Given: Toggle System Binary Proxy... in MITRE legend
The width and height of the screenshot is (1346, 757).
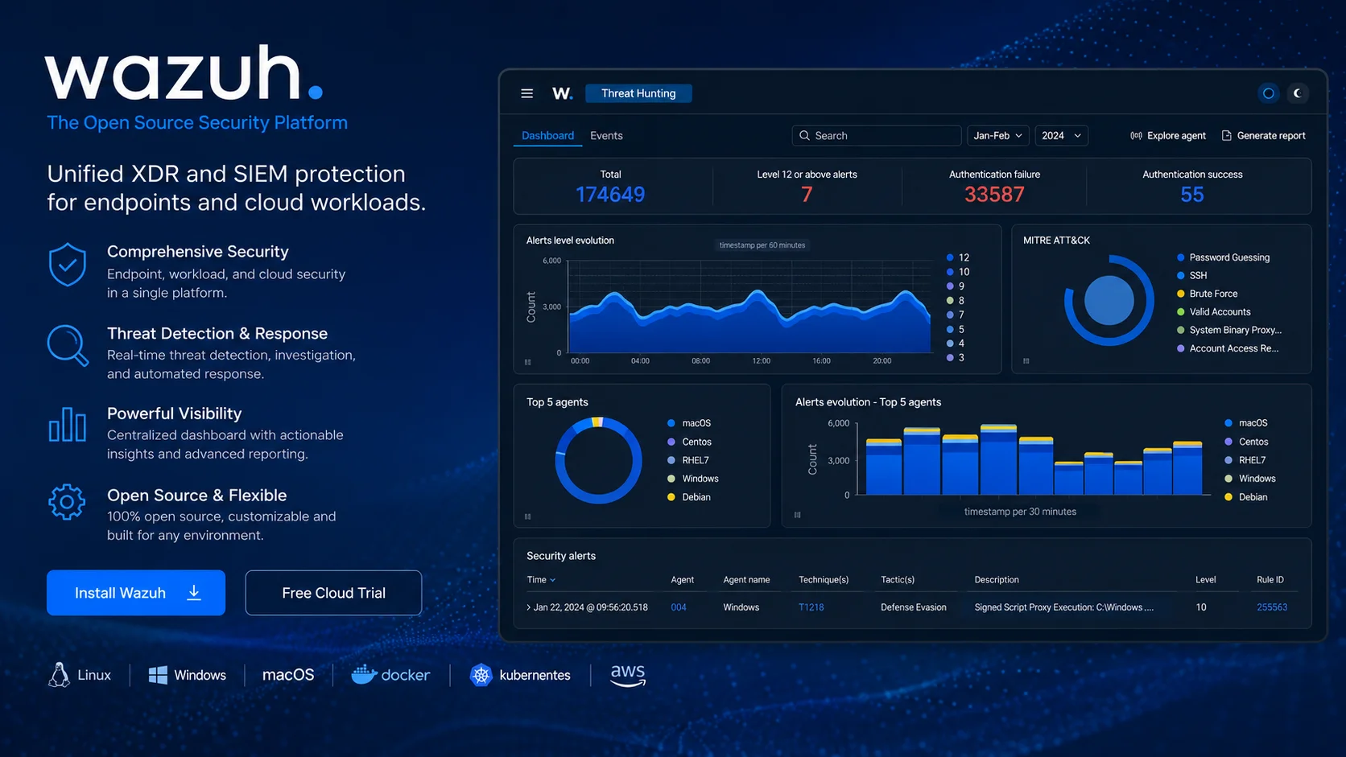Looking at the screenshot, I should pos(1229,330).
